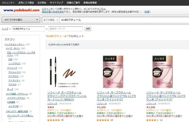
Task: Click the トップ breadcrumb link
Action: pyautogui.click(x=5, y=29)
